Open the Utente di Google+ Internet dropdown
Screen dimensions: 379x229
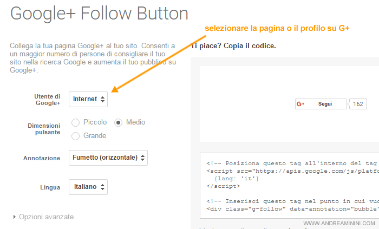pyautogui.click(x=88, y=99)
